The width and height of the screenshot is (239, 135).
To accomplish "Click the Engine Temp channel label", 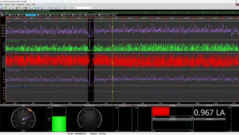I will point(14,87).
